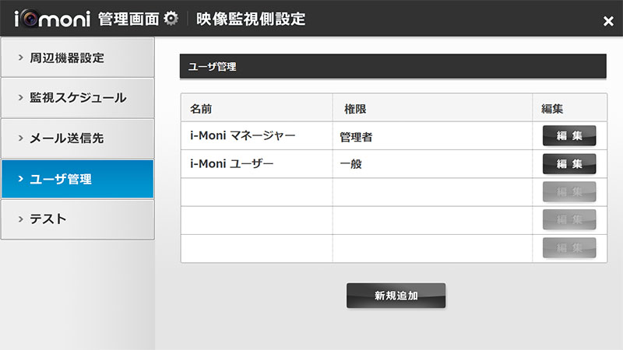Click the greyed-out 編集 button in last row

[569, 248]
